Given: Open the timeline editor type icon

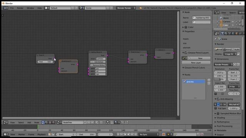Looking at the screenshot, I should [5, 134].
